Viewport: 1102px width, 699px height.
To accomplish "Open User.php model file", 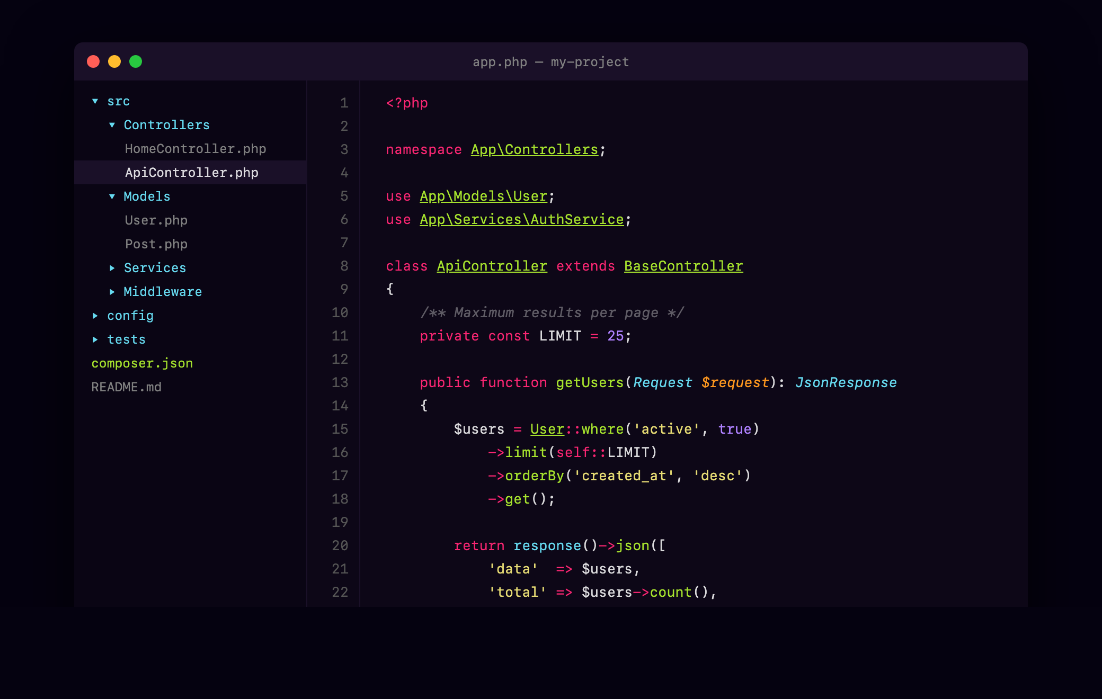I will [156, 220].
